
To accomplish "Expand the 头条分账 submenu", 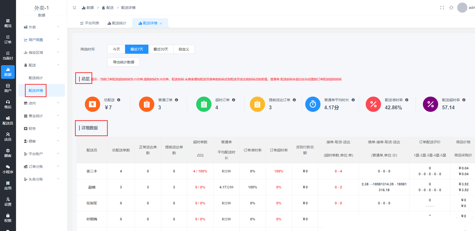I will coord(58,179).
